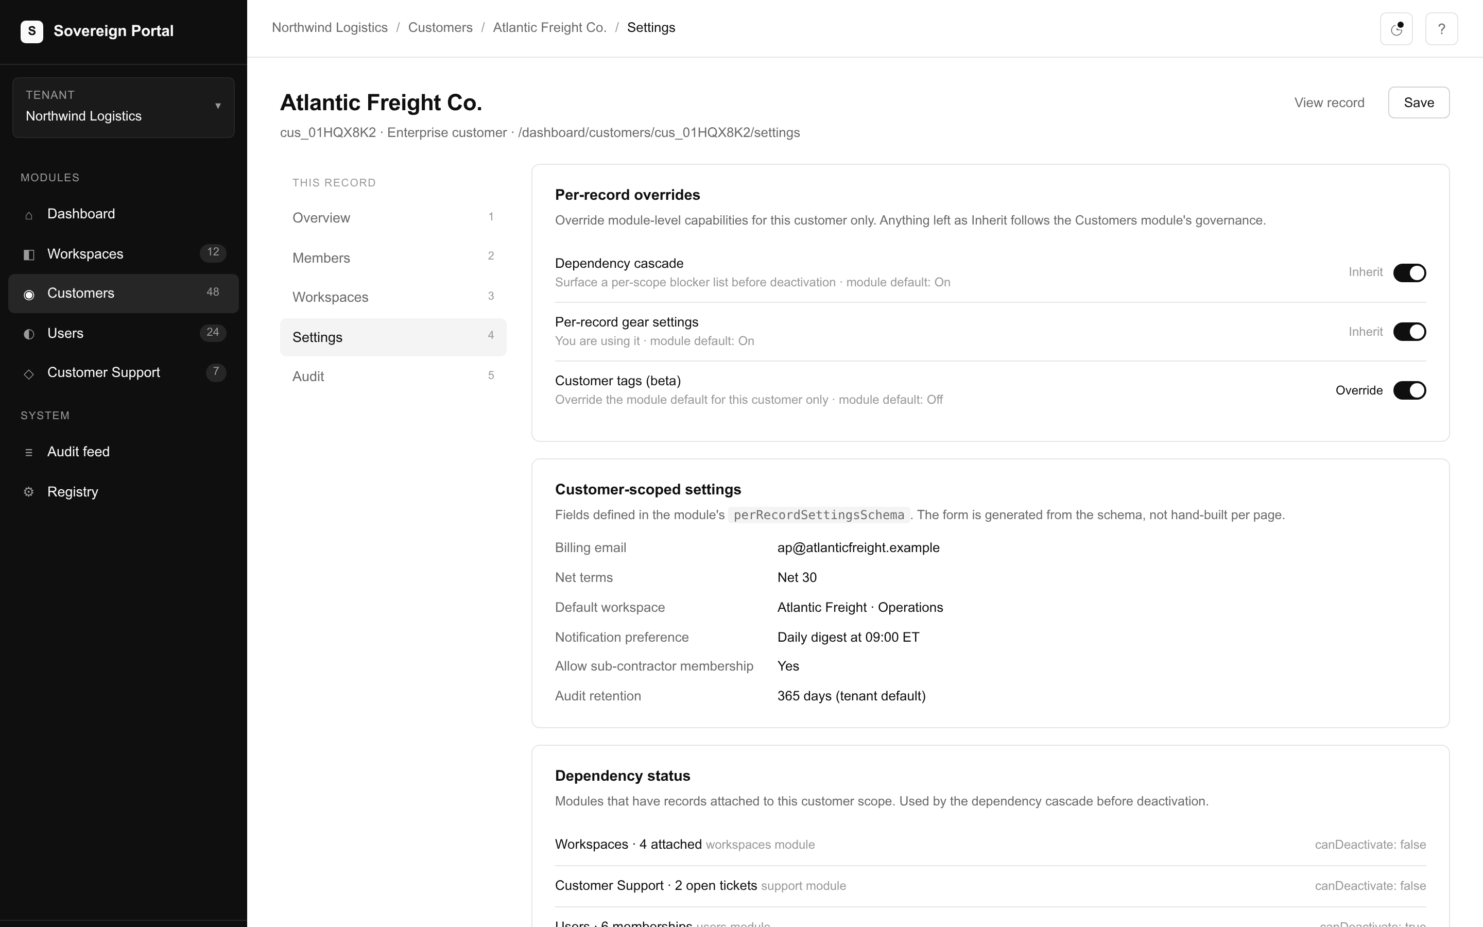Click the Workspaces sidebar icon

(x=29, y=254)
